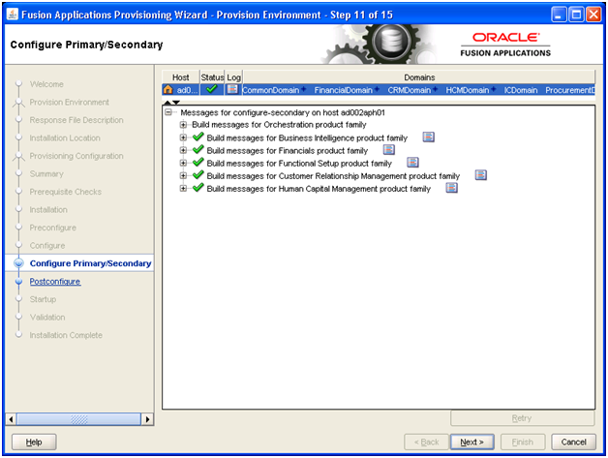The width and height of the screenshot is (608, 458).
Task: Click sidebar scrollbar right arrow
Action: (147, 419)
